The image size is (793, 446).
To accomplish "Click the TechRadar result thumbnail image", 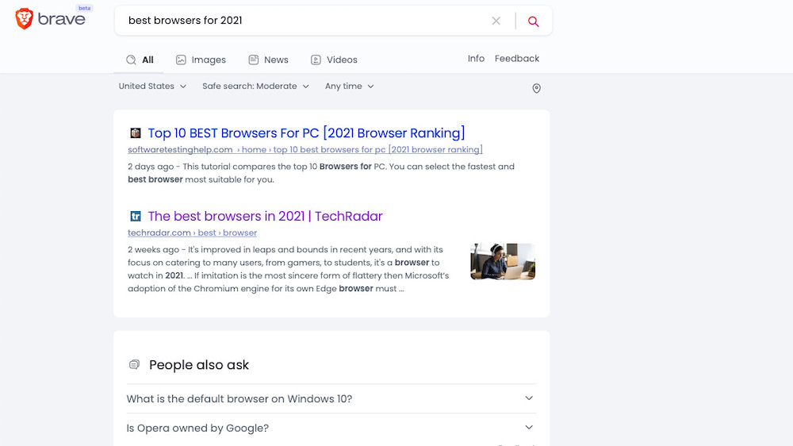I will tap(503, 262).
